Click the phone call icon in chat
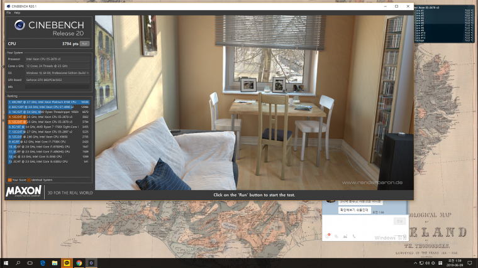The height and width of the screenshot is (268, 478). [x=354, y=236]
